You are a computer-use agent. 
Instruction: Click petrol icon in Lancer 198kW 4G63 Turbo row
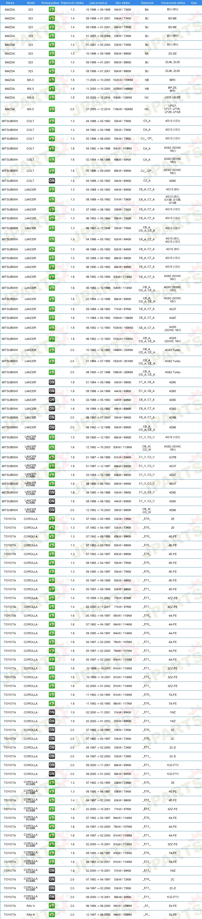coord(52,372)
